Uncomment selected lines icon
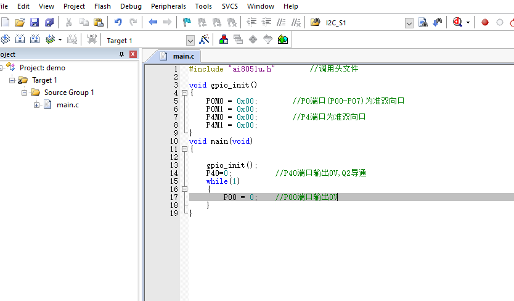 click(x=296, y=22)
